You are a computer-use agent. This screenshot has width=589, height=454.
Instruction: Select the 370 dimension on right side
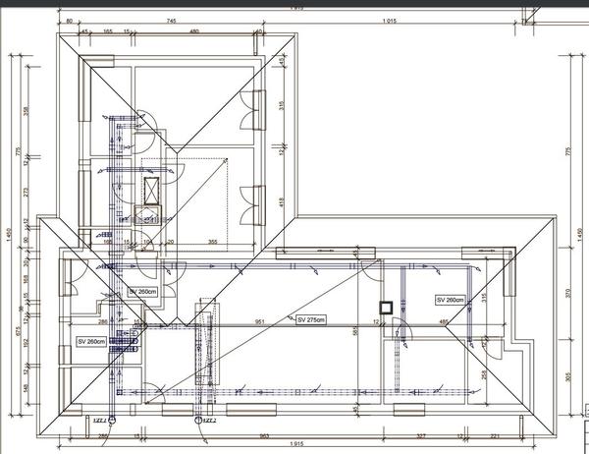(x=567, y=292)
